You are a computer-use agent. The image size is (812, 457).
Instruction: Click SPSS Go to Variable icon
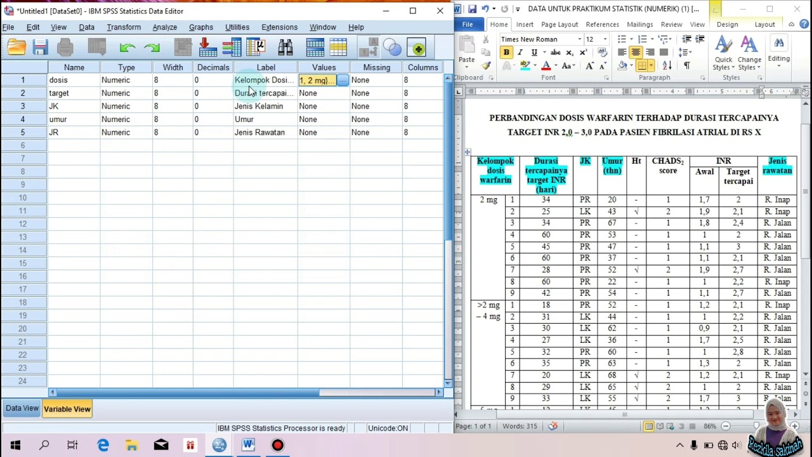(x=207, y=48)
